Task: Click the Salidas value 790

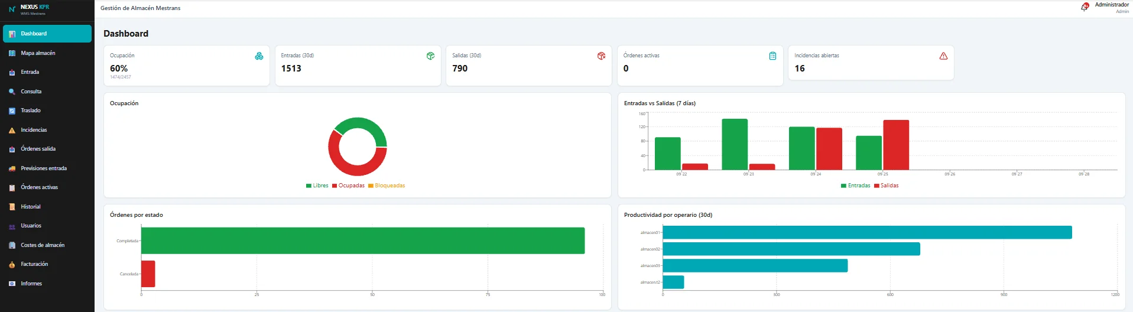Action: click(460, 69)
